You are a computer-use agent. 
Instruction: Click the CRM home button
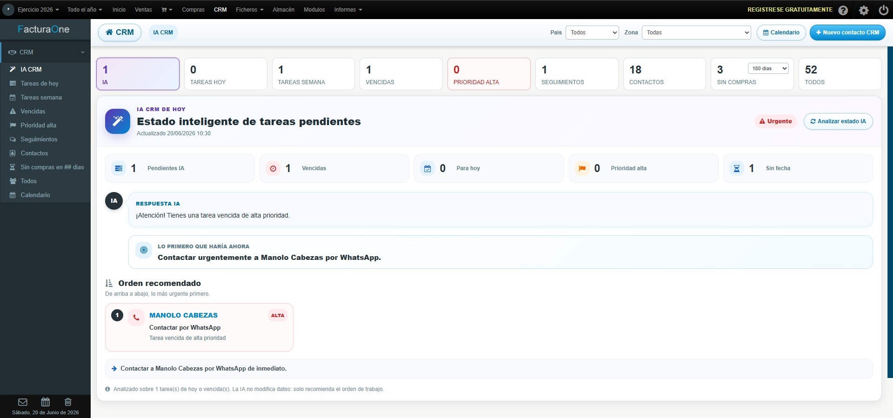[120, 33]
